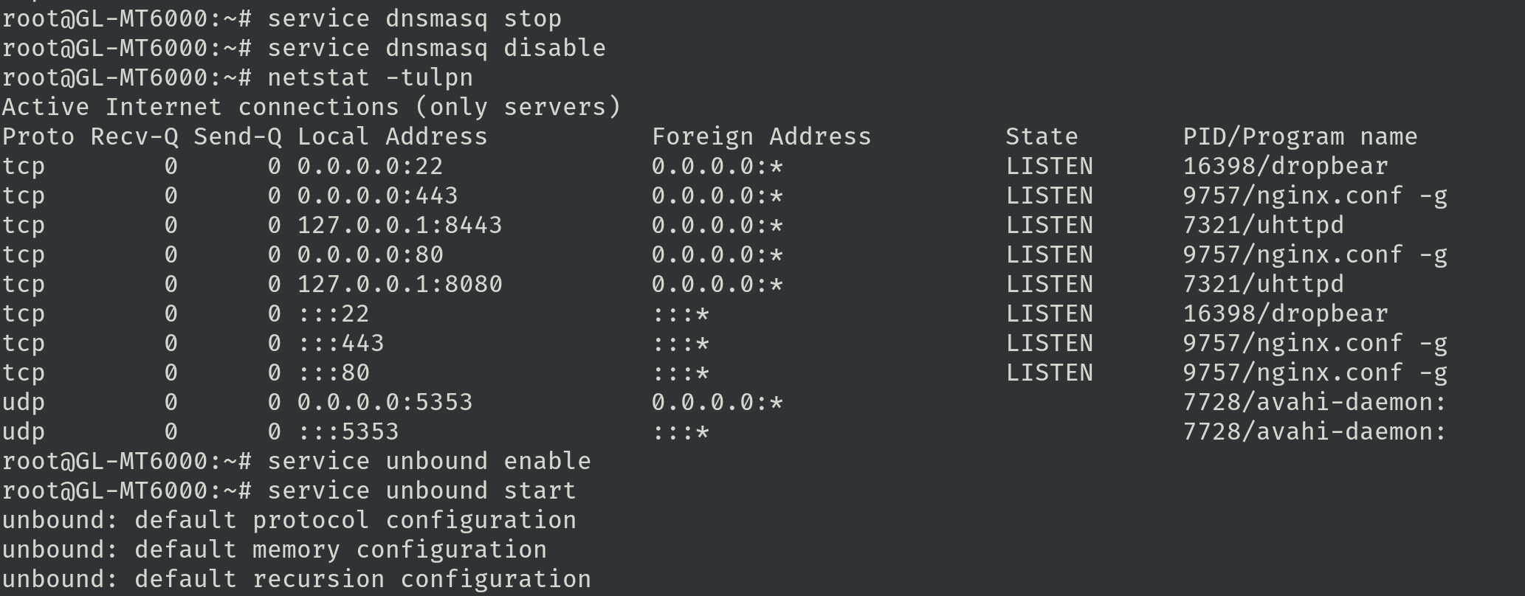
Task: Click the IPv6 local address :::5353
Action: pos(348,432)
